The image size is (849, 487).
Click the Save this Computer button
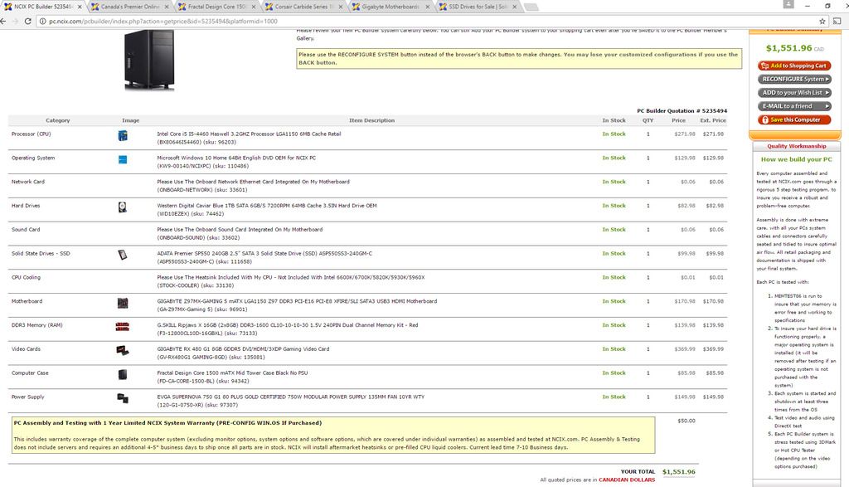(x=793, y=119)
